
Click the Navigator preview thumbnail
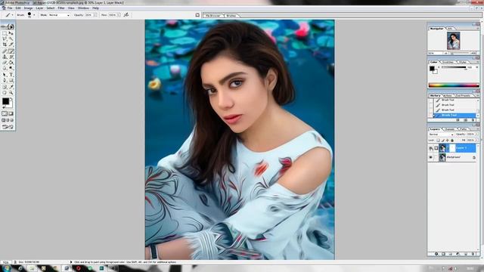point(454,41)
